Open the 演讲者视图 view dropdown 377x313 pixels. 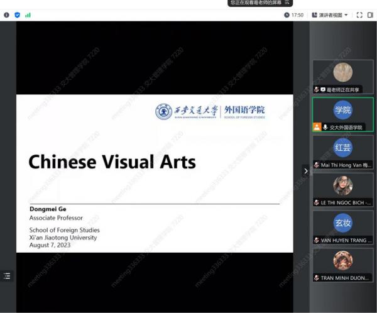[x=332, y=15]
